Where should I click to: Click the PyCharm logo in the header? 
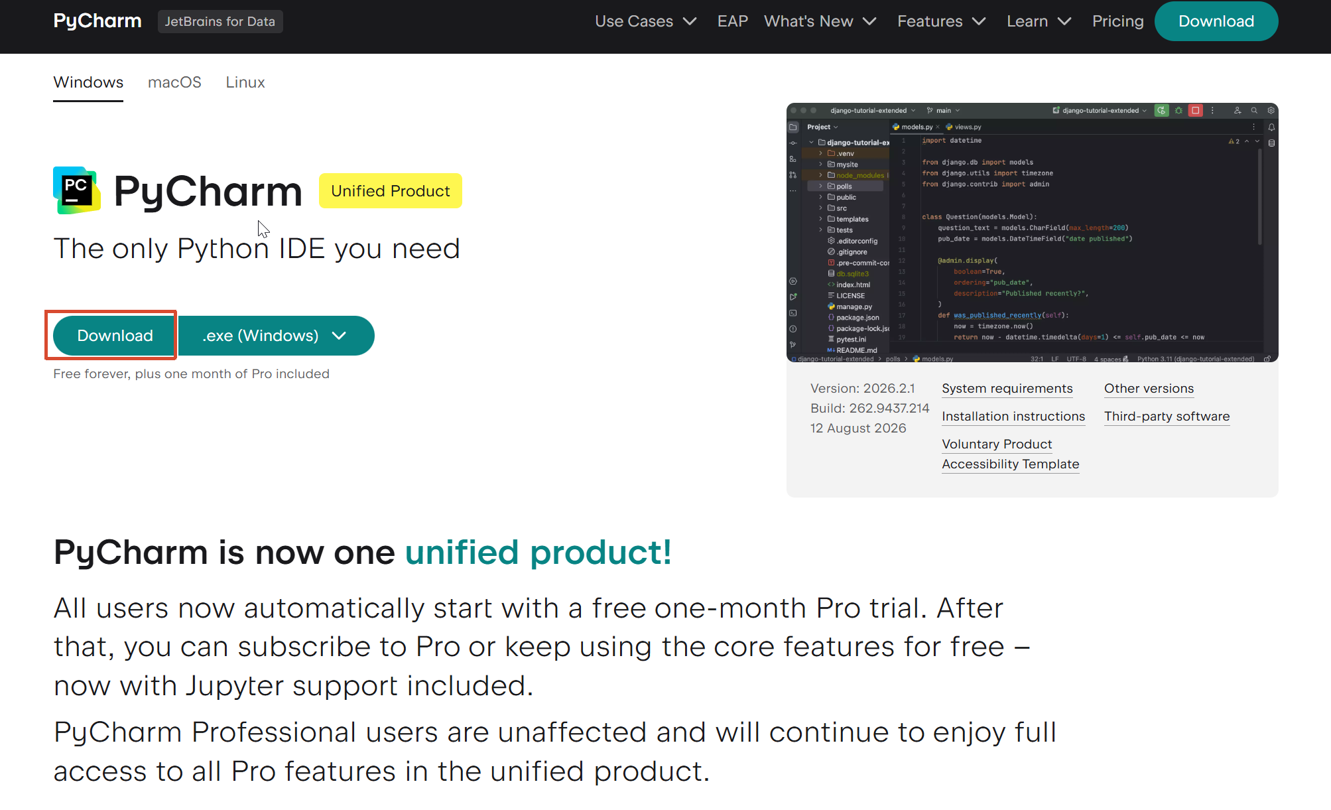coord(97,21)
